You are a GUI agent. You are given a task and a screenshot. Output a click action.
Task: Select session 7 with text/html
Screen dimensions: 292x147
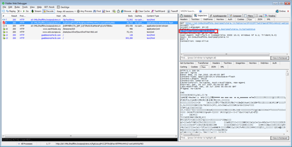pos(89,20)
